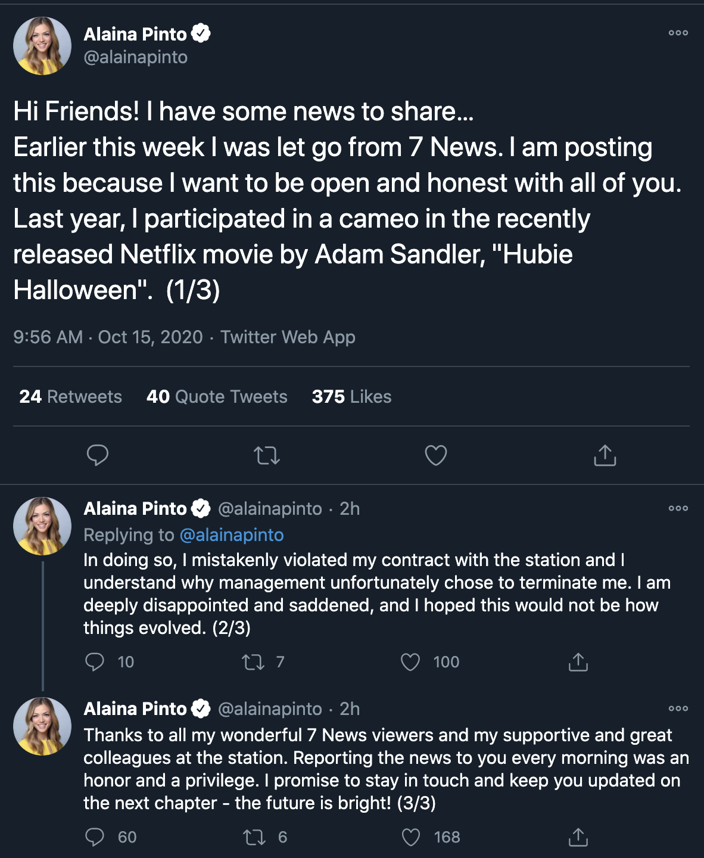
Task: Reply to the main 1/3 tweet
Action: (x=98, y=455)
